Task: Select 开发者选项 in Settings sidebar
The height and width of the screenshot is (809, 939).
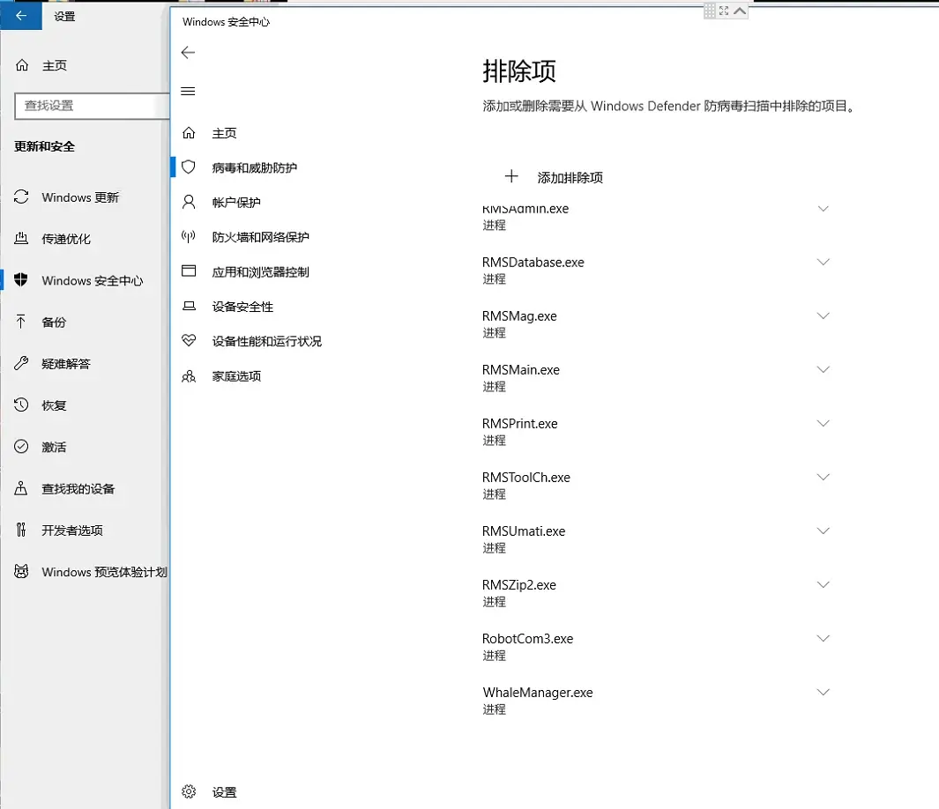Action: point(72,531)
